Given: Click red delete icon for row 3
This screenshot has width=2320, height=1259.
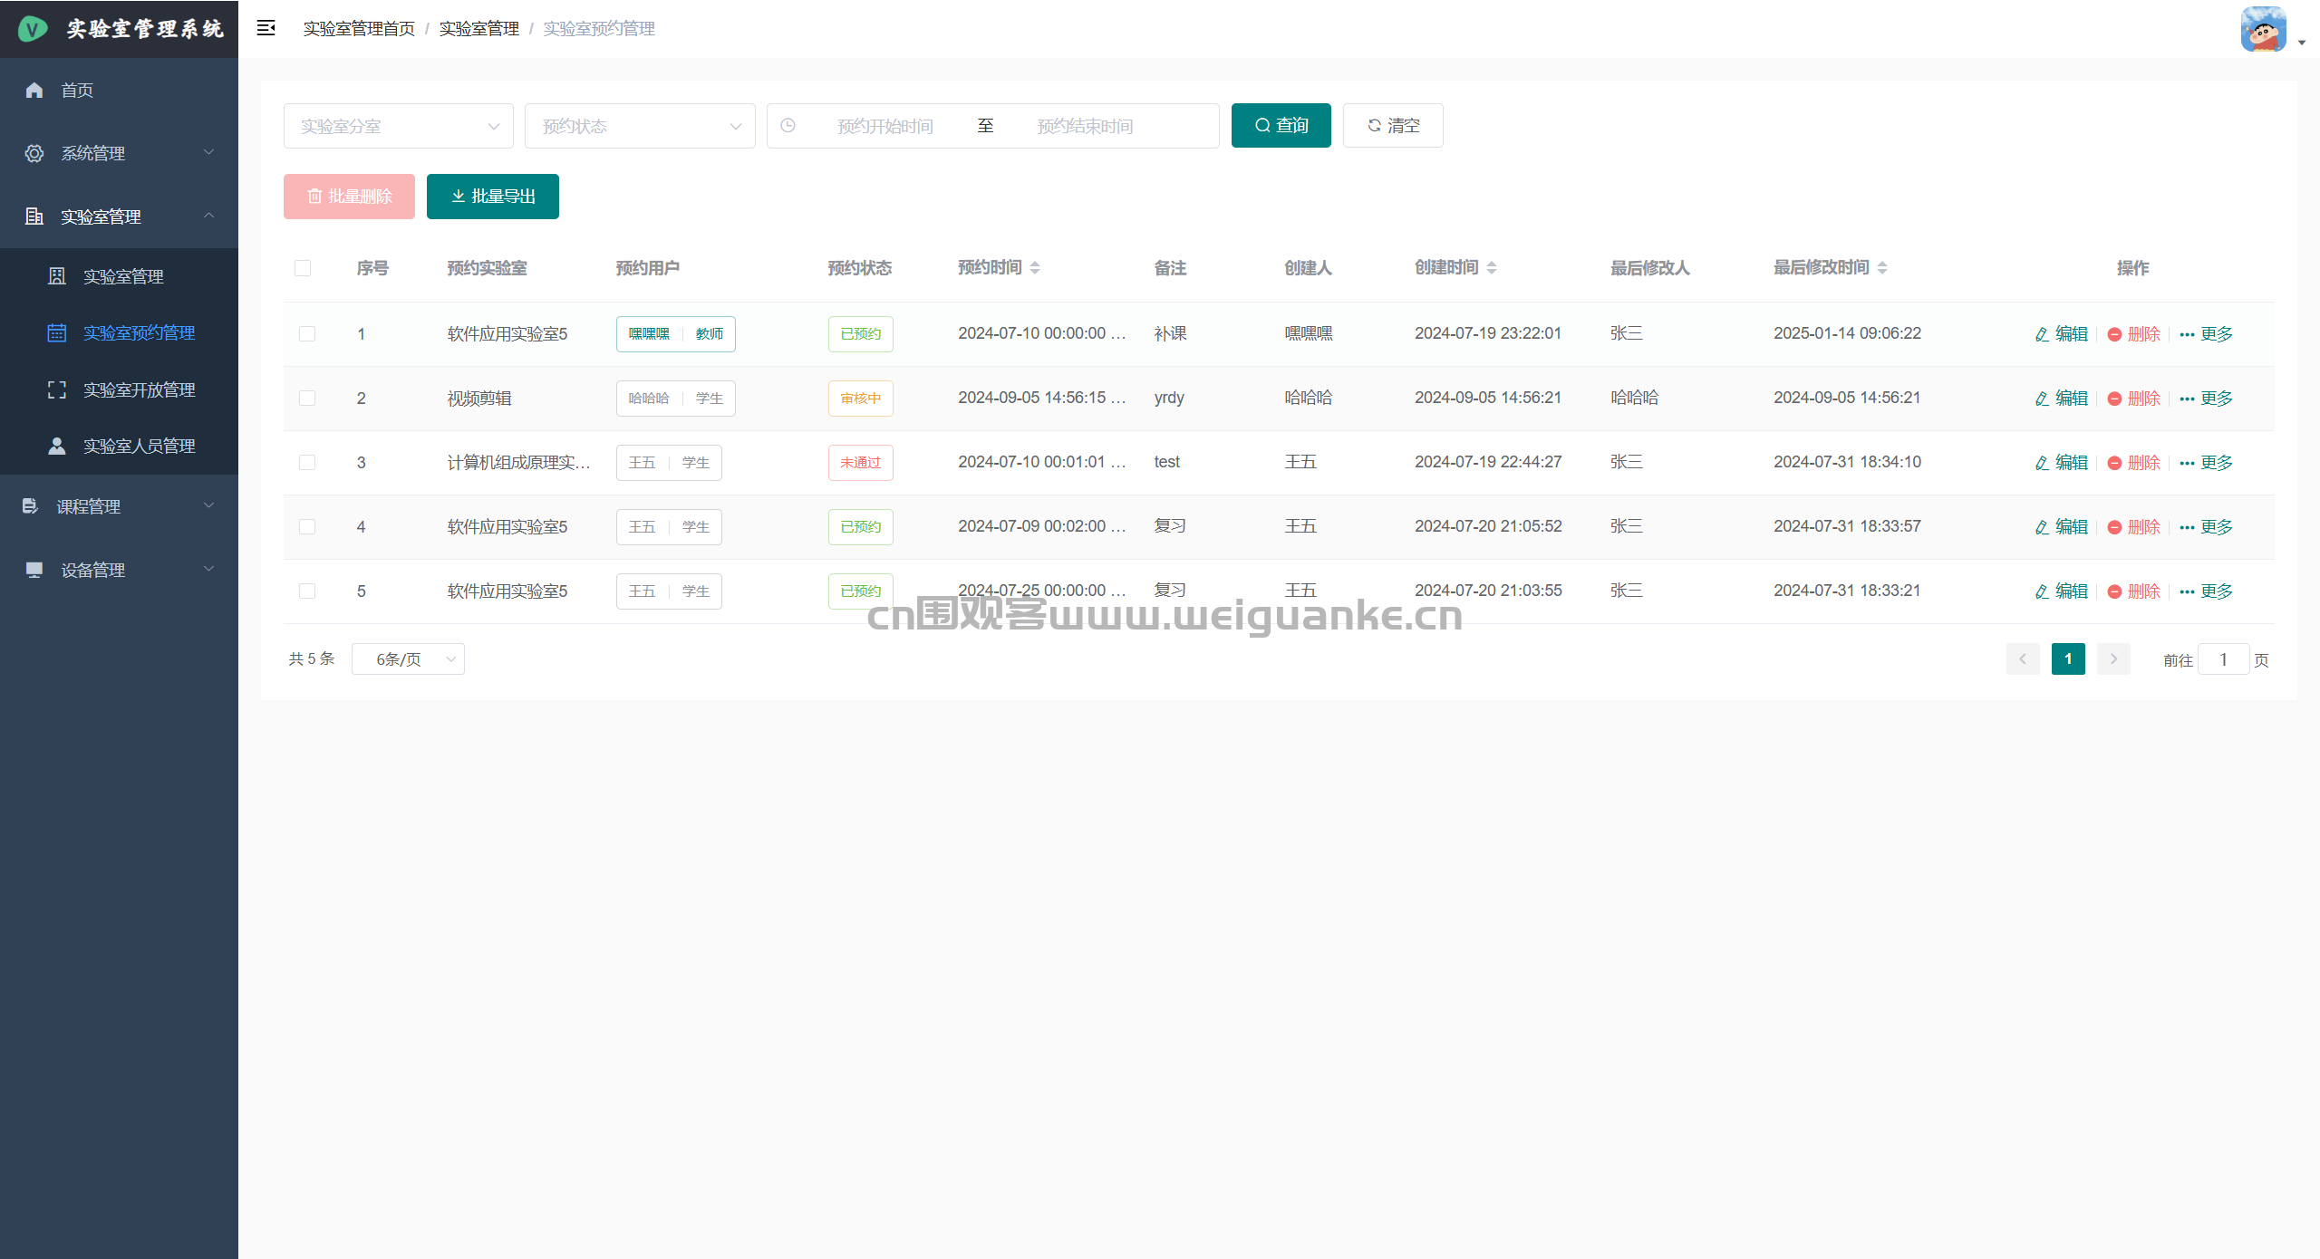Looking at the screenshot, I should coord(2114,463).
